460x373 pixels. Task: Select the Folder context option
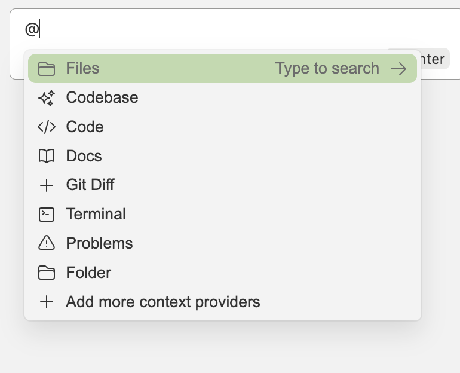[89, 273]
